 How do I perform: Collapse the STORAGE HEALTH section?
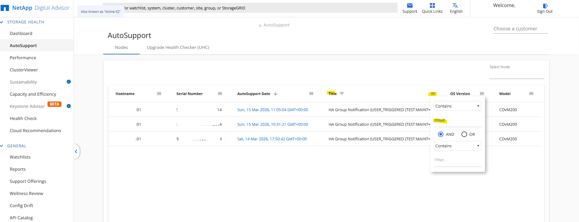coord(2,22)
